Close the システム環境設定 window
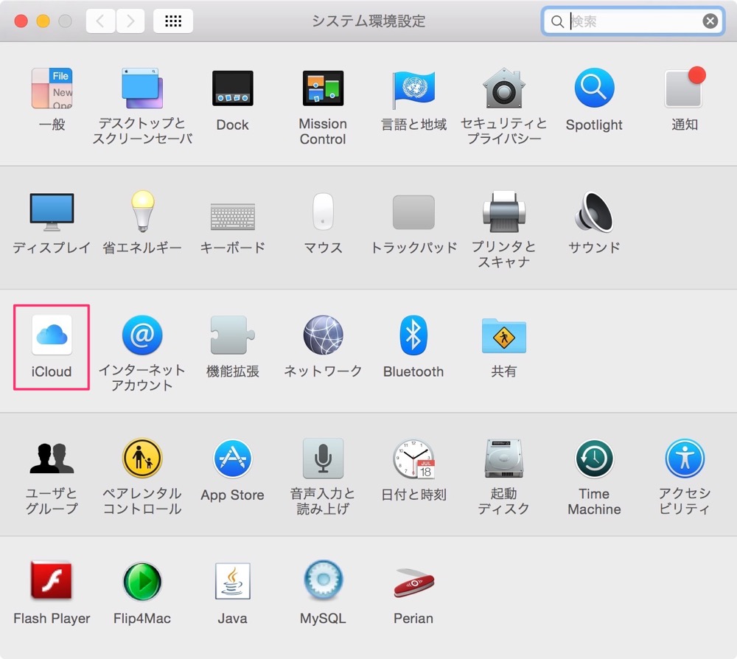The width and height of the screenshot is (737, 659). (x=21, y=21)
